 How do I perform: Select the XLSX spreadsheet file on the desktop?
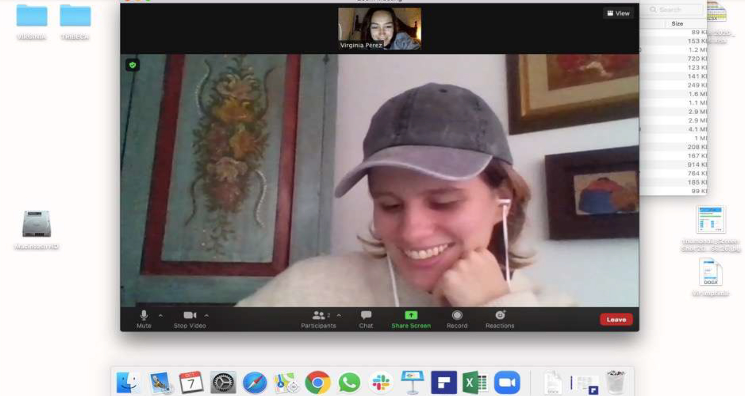click(x=717, y=12)
